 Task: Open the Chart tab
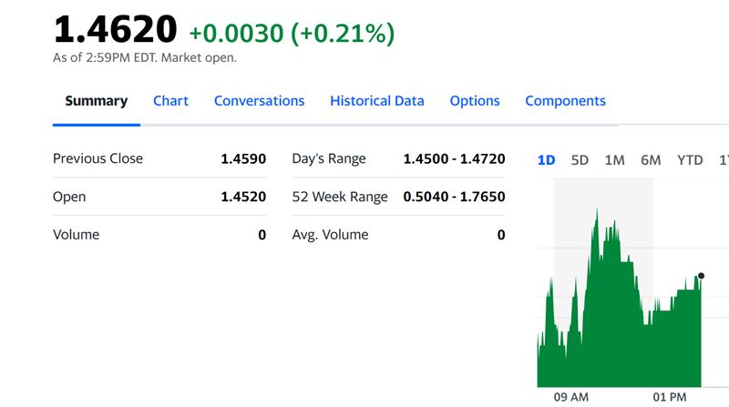click(170, 101)
